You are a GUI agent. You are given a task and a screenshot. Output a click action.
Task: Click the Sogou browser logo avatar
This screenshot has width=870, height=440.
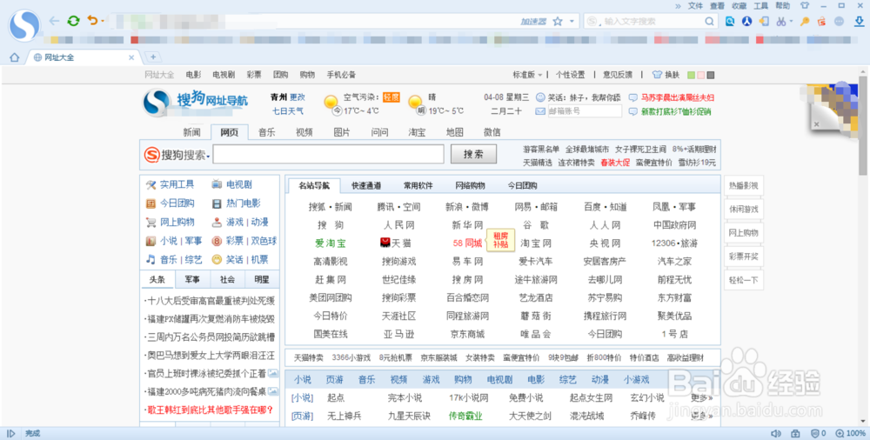24,25
